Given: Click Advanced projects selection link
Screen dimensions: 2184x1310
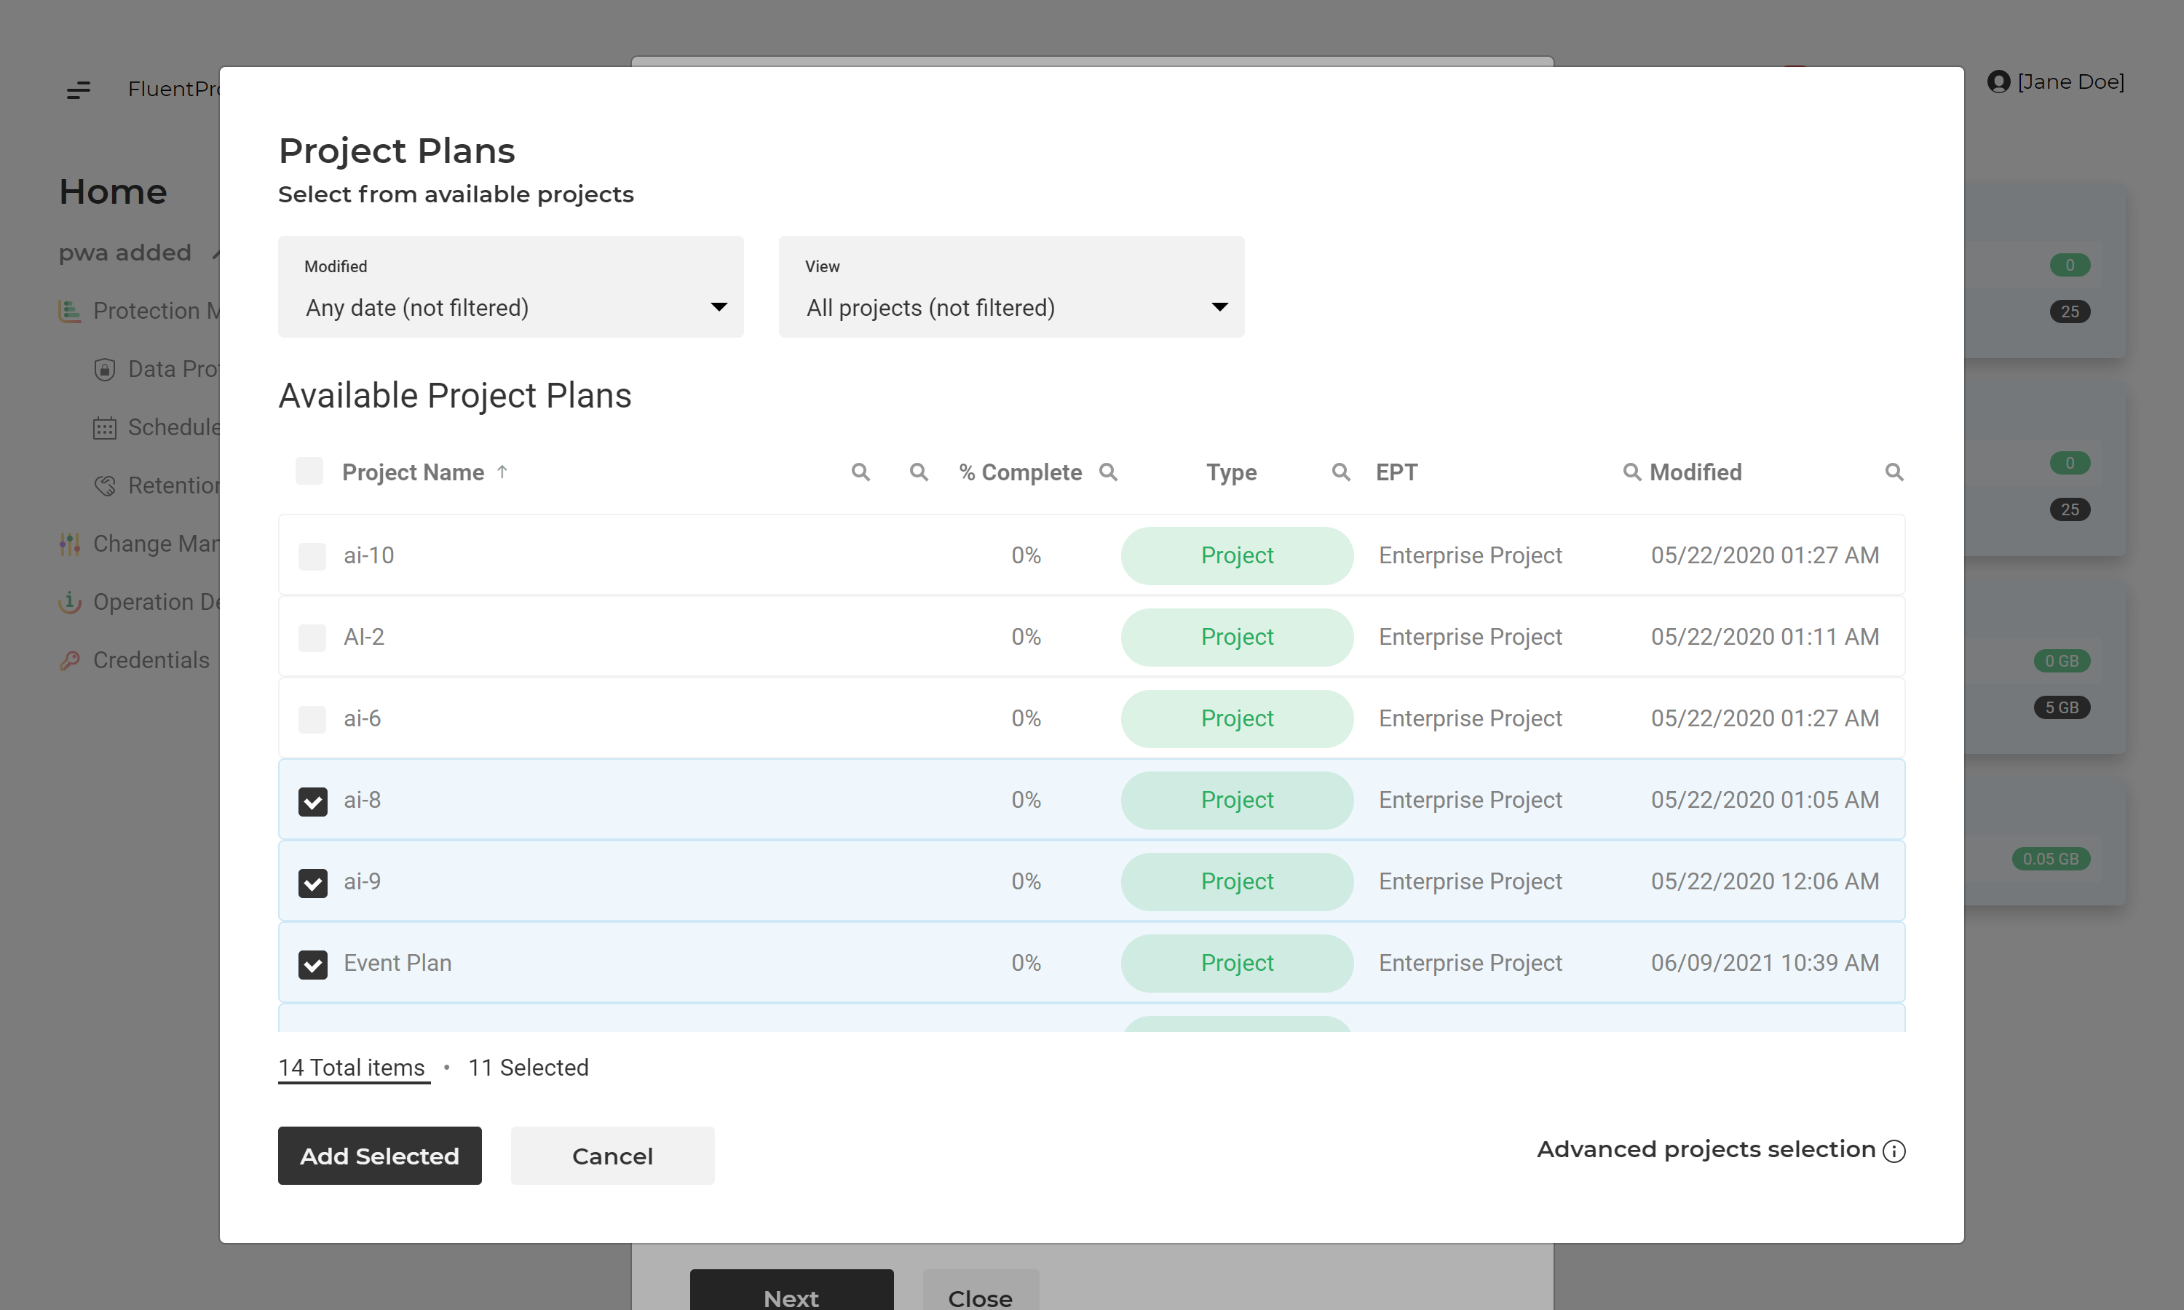Looking at the screenshot, I should 1706,1149.
